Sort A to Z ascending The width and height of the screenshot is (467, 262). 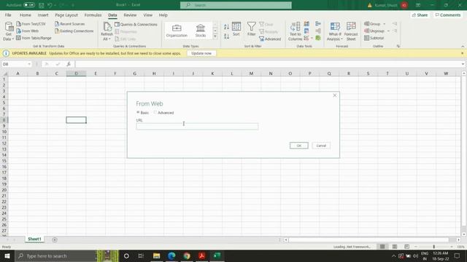click(x=226, y=27)
